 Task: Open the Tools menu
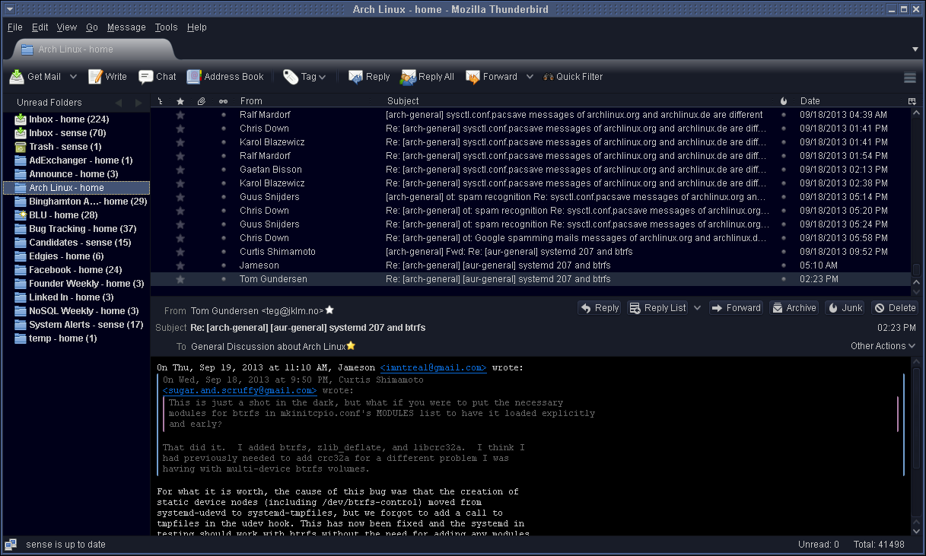click(166, 27)
